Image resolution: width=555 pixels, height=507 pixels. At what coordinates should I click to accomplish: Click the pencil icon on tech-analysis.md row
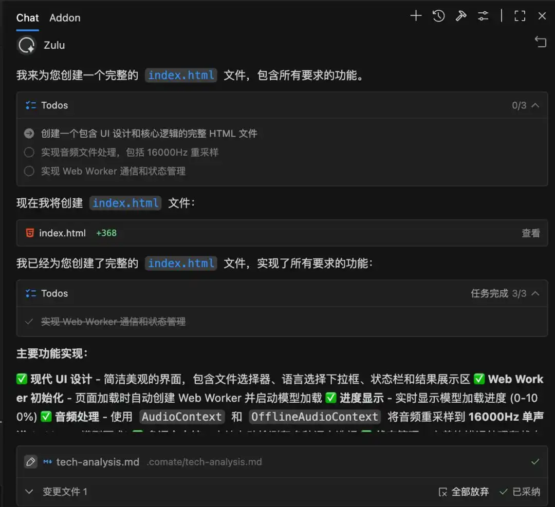pos(30,461)
